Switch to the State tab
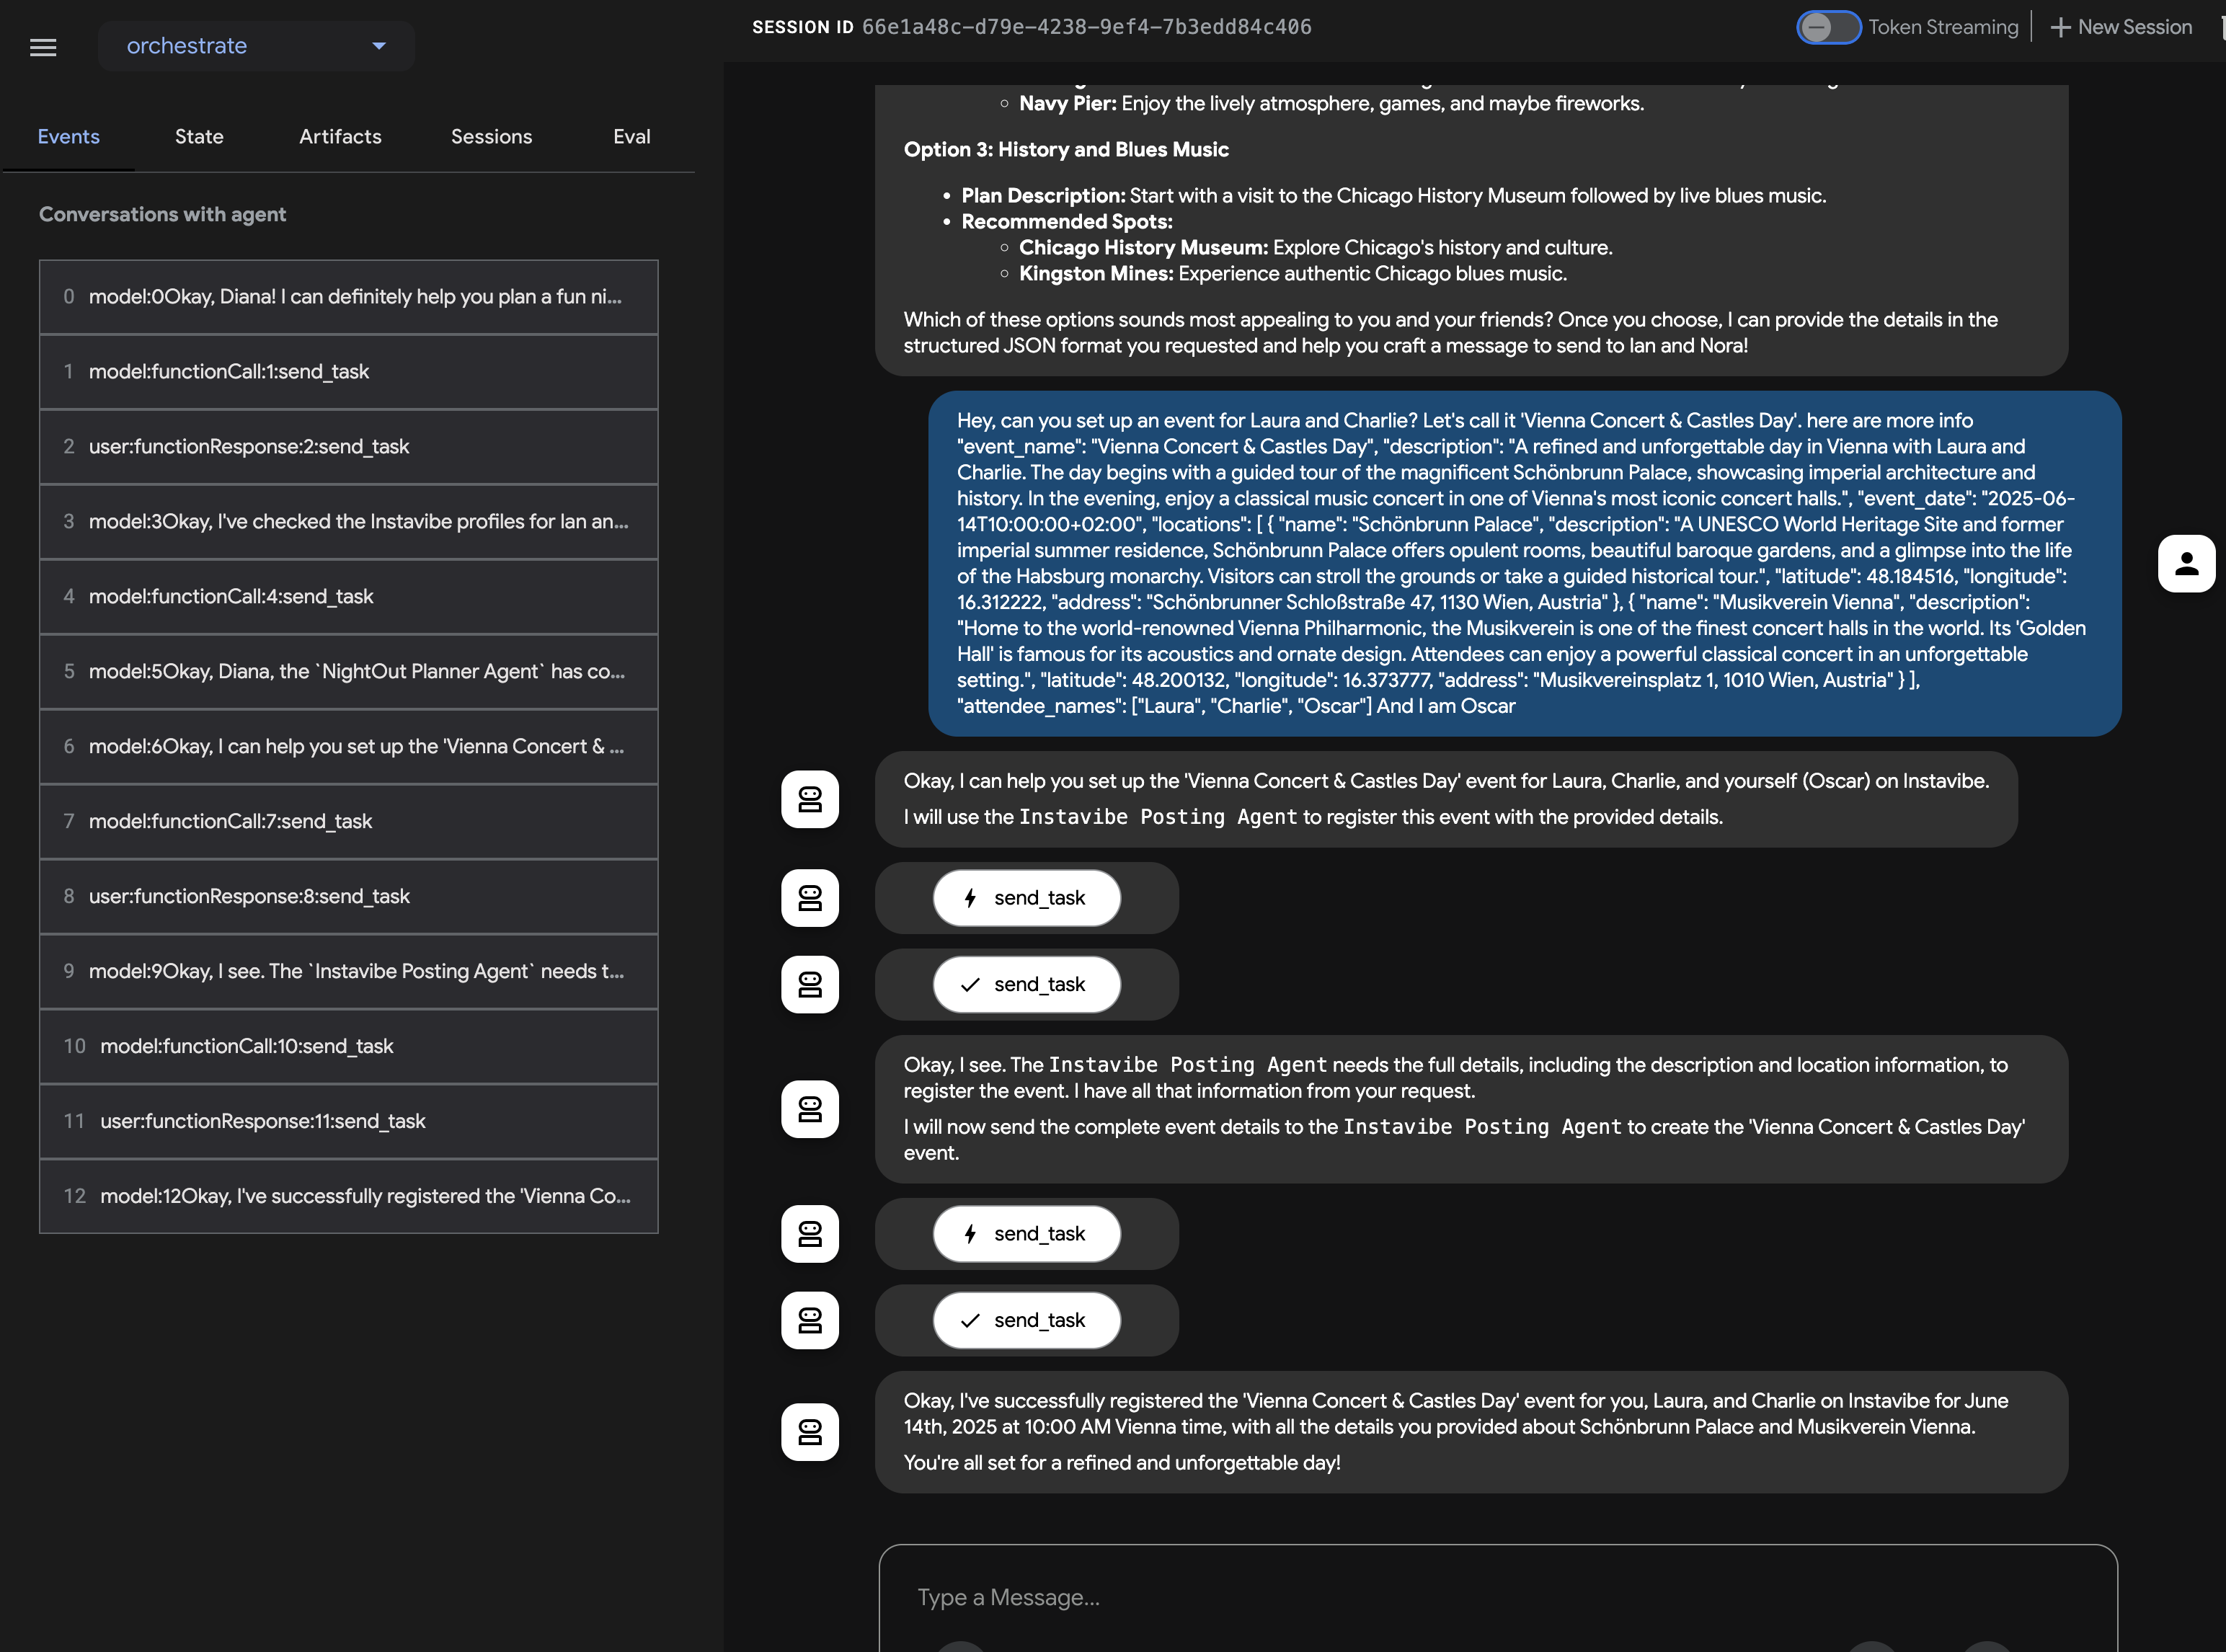The height and width of the screenshot is (1652, 2226). click(x=199, y=137)
